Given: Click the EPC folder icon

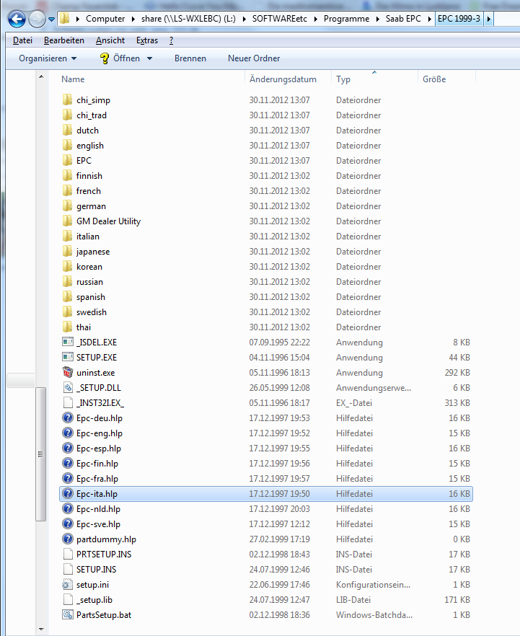Looking at the screenshot, I should (67, 160).
